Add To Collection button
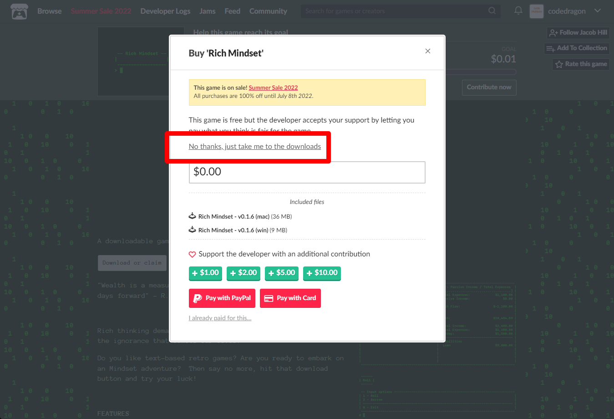This screenshot has height=419, width=614. [x=577, y=48]
